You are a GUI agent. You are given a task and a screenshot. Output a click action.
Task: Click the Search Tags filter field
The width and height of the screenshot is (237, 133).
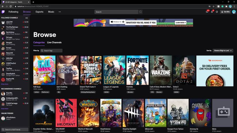51,51
